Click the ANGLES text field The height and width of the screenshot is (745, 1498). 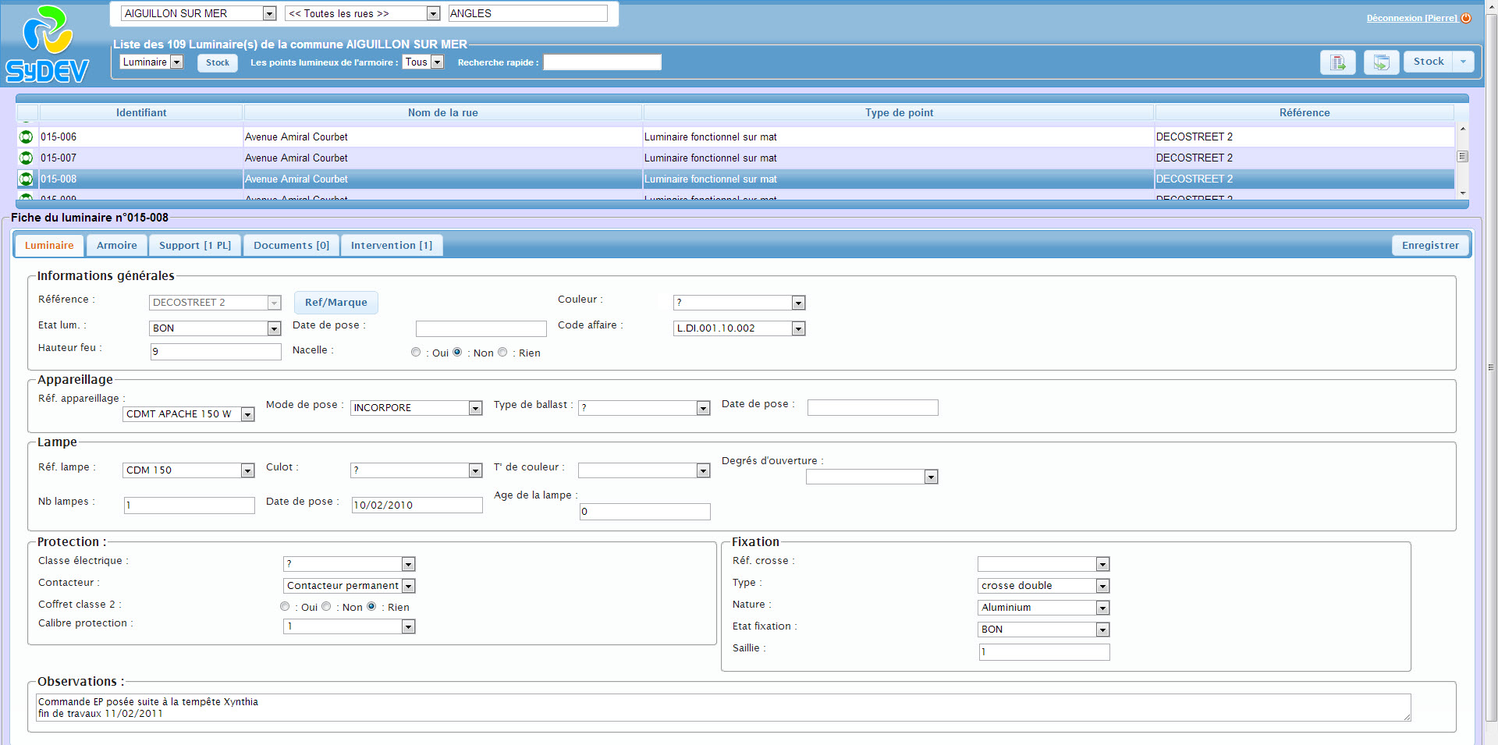pyautogui.click(x=527, y=13)
